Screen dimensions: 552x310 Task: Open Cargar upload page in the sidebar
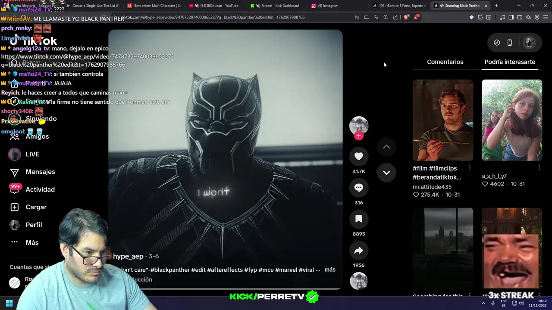28,207
